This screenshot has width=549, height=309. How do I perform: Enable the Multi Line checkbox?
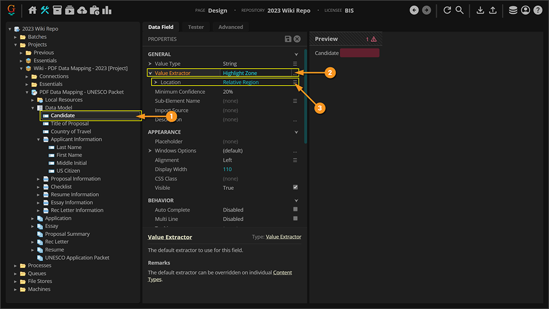pyautogui.click(x=295, y=218)
